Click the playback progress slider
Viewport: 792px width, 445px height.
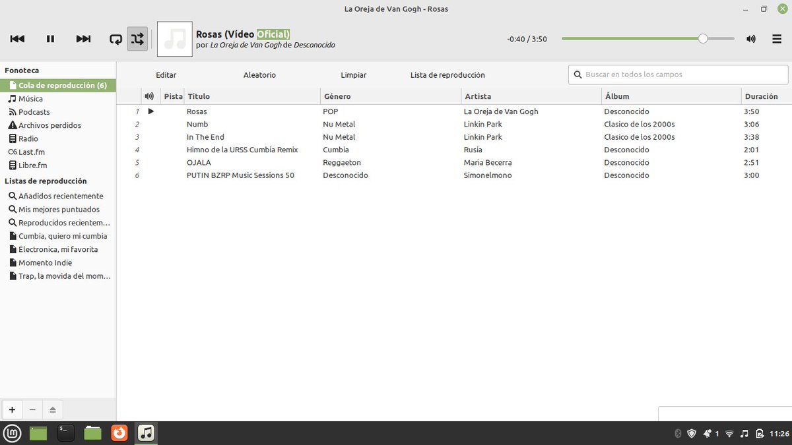tap(648, 39)
